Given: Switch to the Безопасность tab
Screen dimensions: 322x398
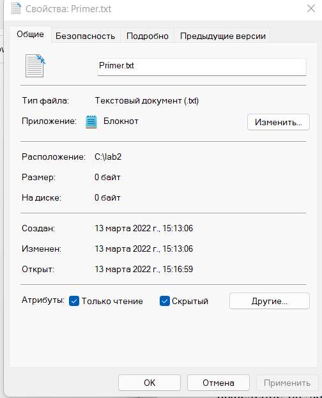Looking at the screenshot, I should click(86, 36).
